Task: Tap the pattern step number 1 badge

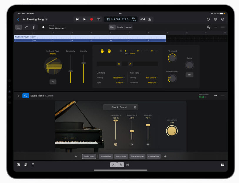Action: tap(121, 51)
